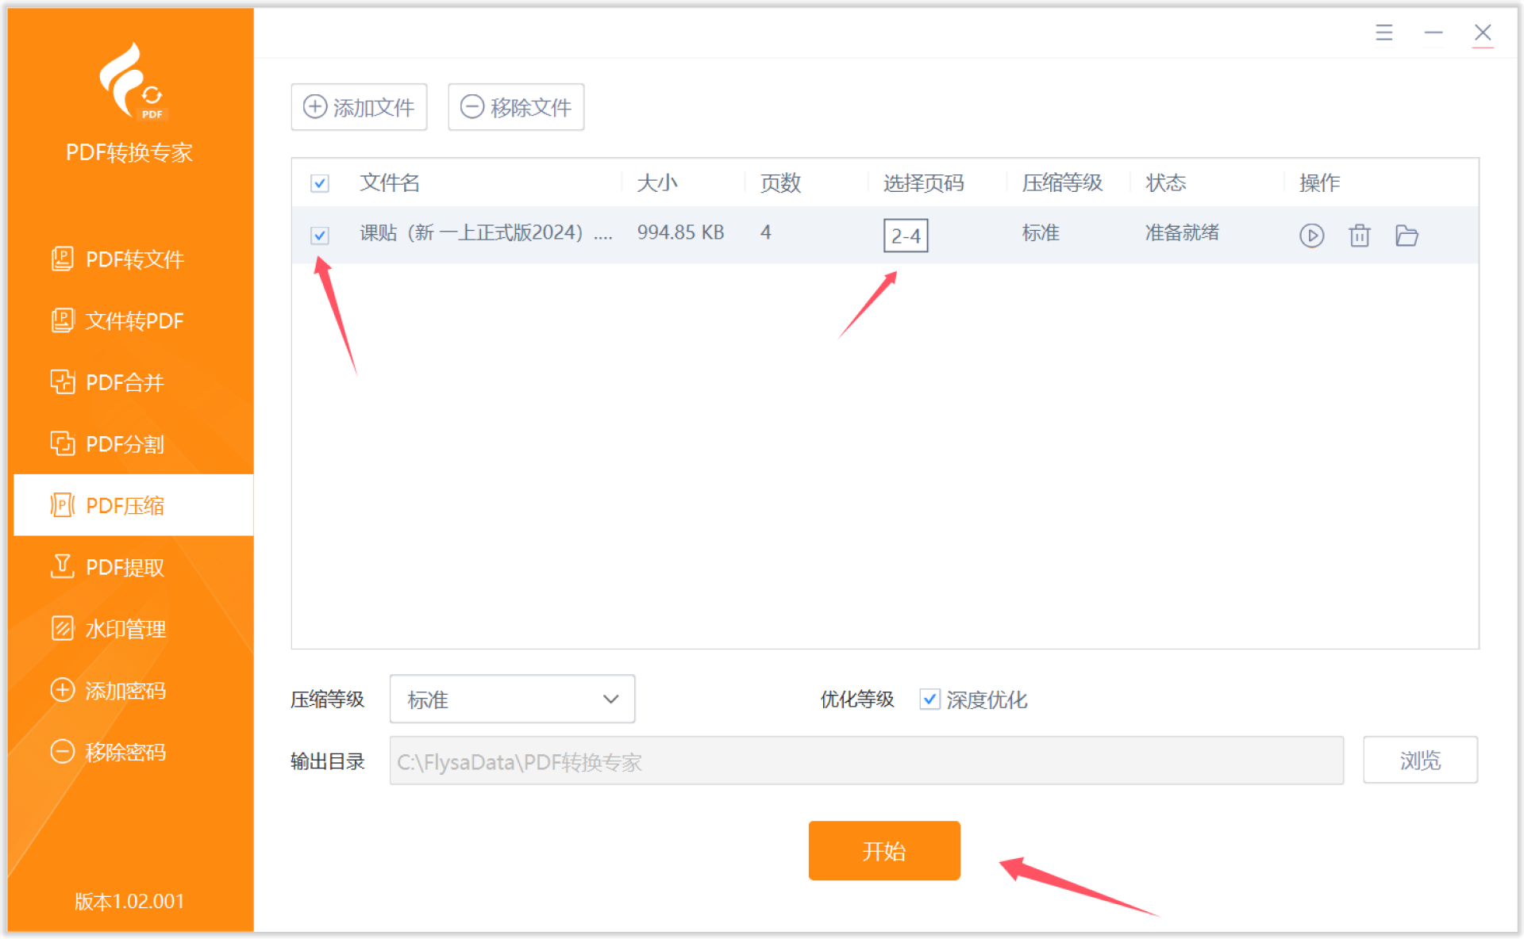This screenshot has height=939, width=1524.
Task: Click the 标准 compression level cell in file row
Action: (x=1041, y=232)
